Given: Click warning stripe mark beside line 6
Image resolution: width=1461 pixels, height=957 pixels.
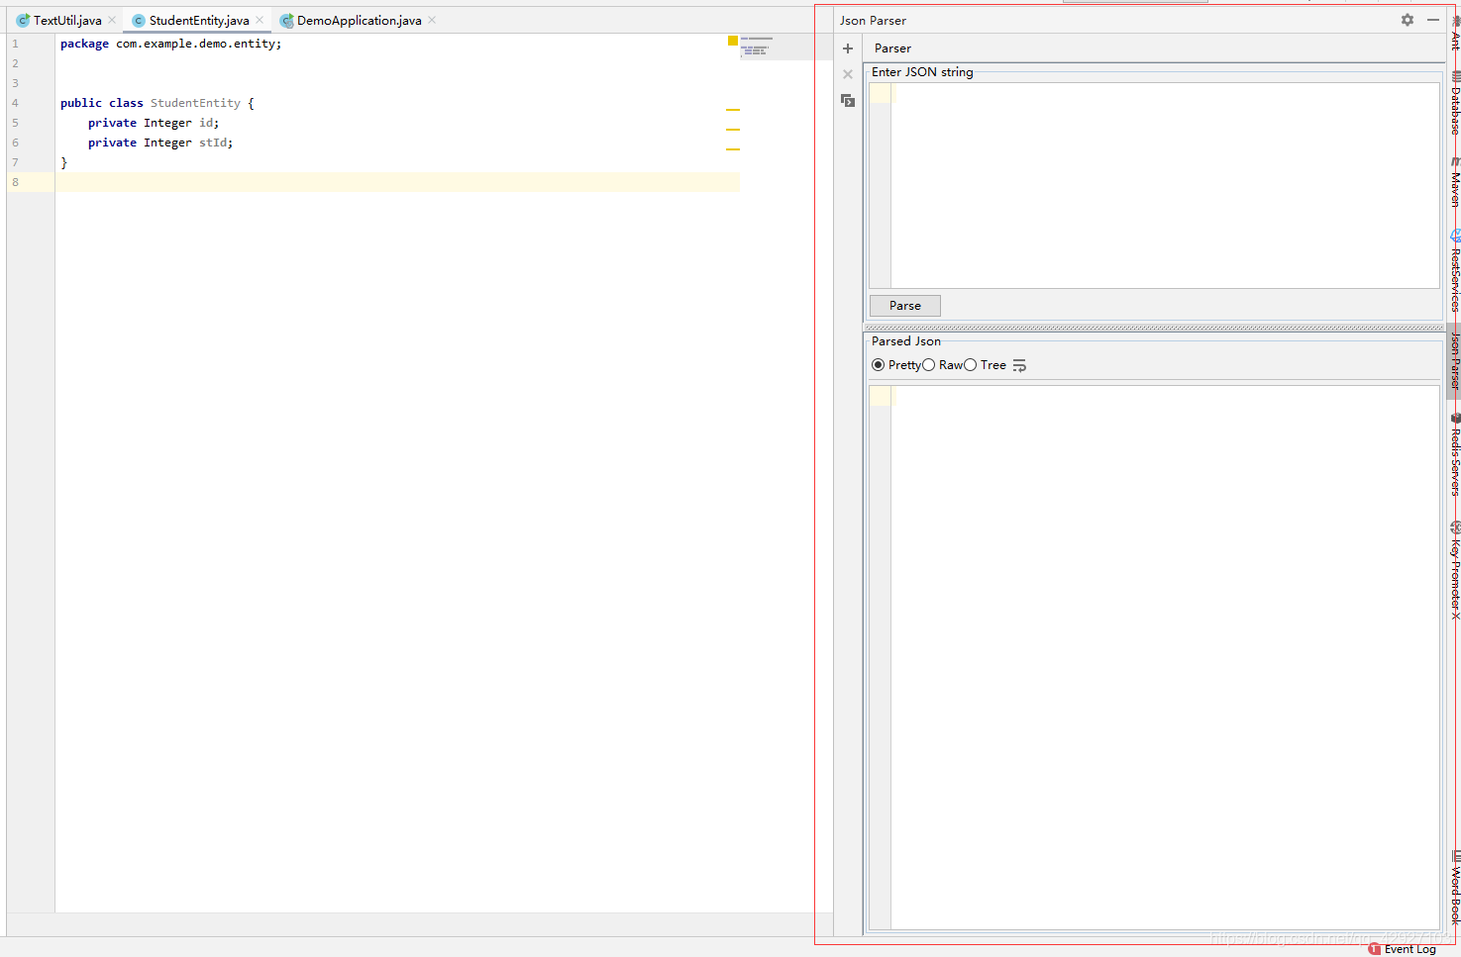Looking at the screenshot, I should (733, 148).
